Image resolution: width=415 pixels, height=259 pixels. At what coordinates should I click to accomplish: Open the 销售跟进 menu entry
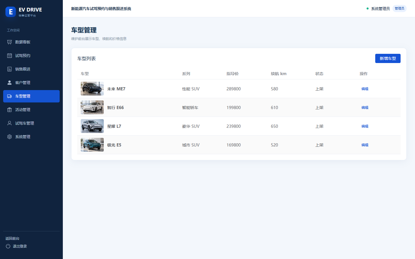pos(31,69)
